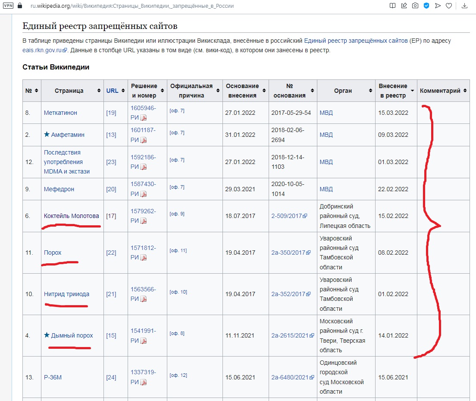Click the star icon beside Амфетамин
This screenshot has height=401, width=476.
pos(47,134)
